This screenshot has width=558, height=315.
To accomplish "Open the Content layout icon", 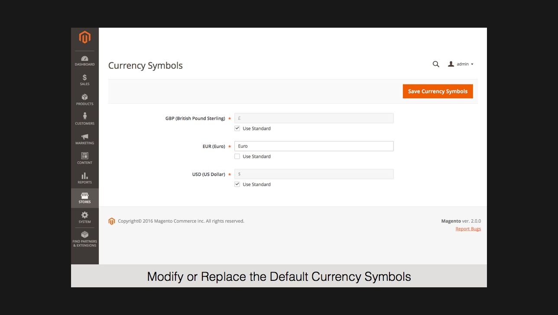I will tap(85, 156).
